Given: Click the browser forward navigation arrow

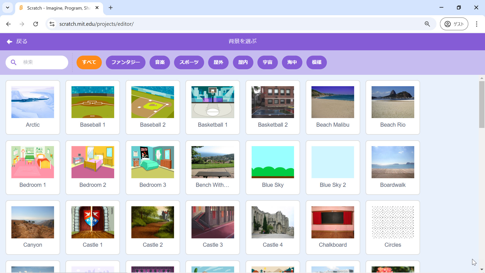Looking at the screenshot, I should point(22,24).
